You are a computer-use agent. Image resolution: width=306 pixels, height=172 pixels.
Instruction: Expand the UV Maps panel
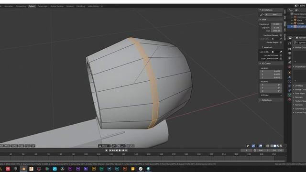(299, 86)
